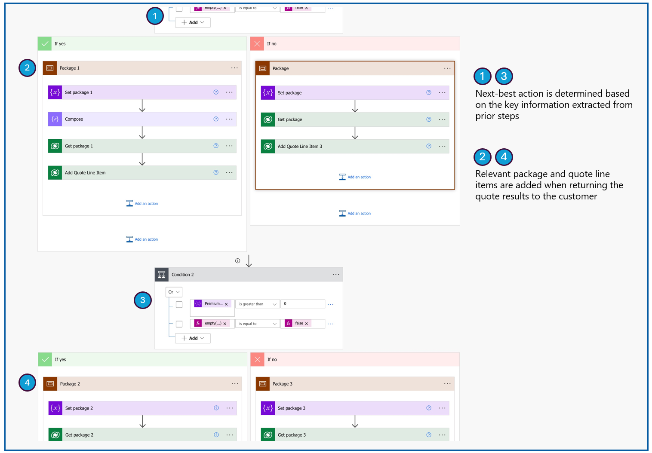The height and width of the screenshot is (453, 652).
Task: Open the 'is greater than' operator dropdown
Action: coord(257,304)
